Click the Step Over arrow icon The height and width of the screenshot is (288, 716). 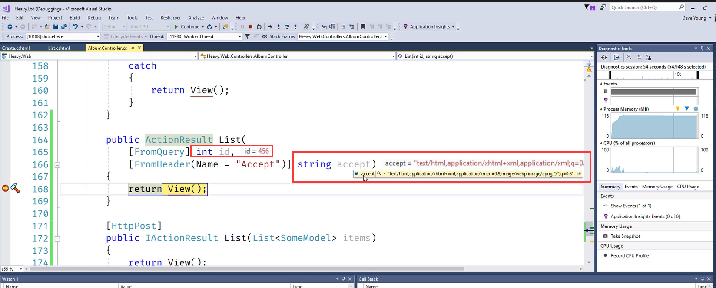[287, 27]
